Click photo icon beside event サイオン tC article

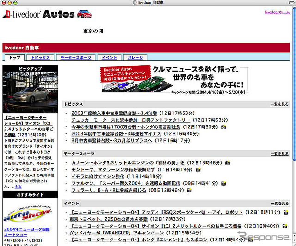(x=285, y=226)
